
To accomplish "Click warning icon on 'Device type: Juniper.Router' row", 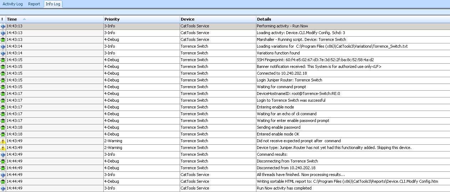I will coord(3,148).
